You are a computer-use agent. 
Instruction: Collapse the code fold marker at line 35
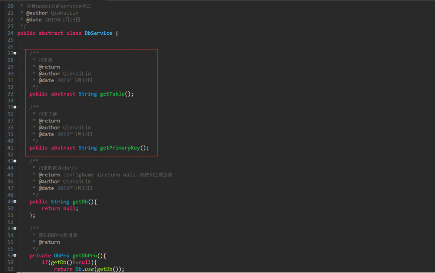tap(14, 107)
